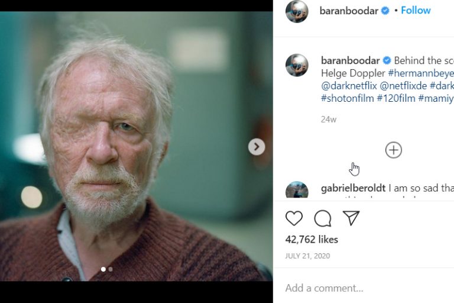Load more comments with plus icon
The image size is (454, 303).
(394, 150)
